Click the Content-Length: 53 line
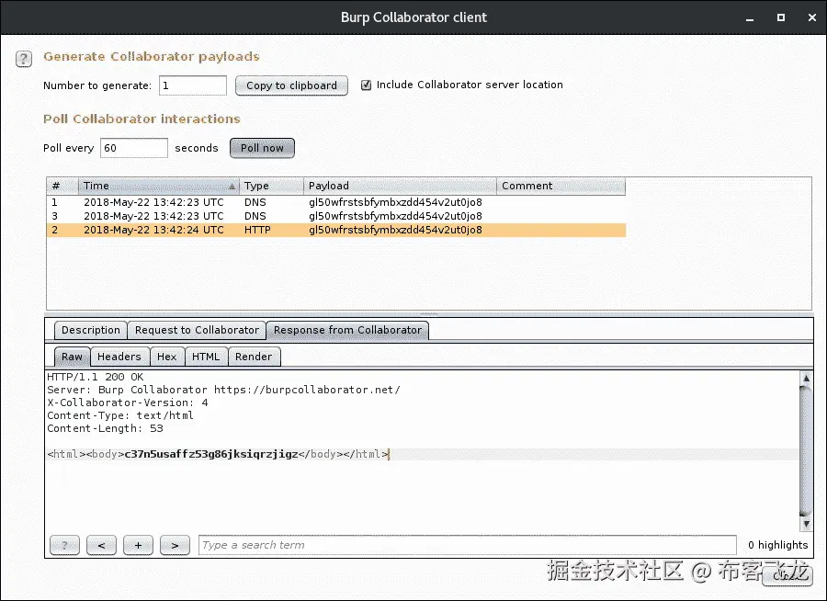 tap(105, 428)
